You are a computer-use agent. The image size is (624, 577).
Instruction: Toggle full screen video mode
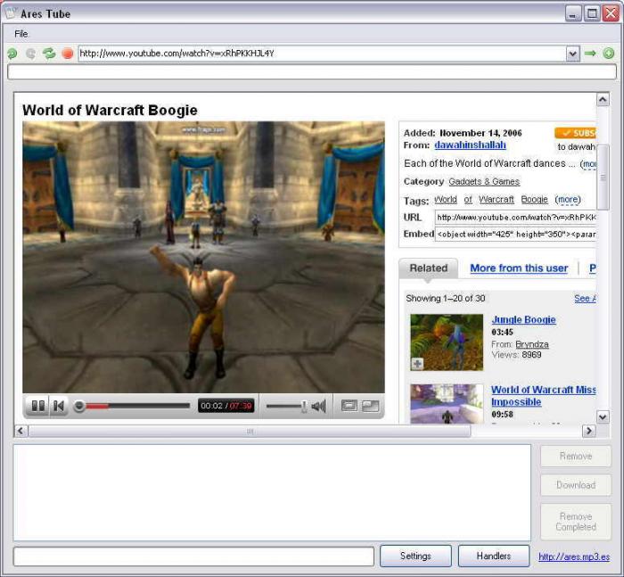370,406
